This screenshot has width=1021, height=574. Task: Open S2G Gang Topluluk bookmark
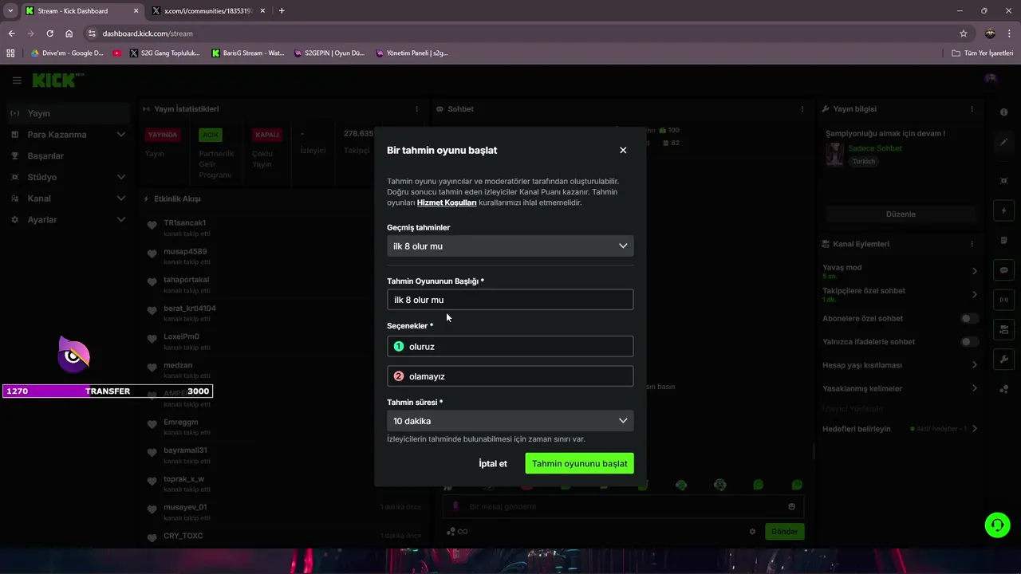(164, 53)
